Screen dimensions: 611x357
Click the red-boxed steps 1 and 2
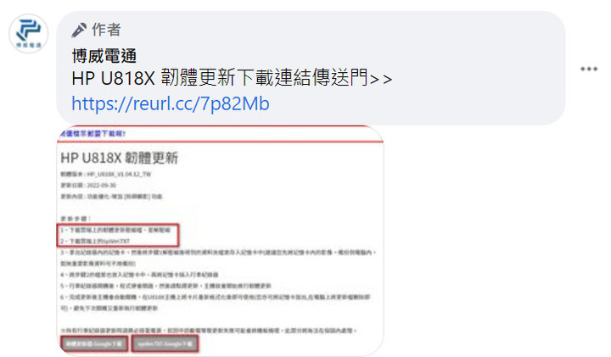coord(118,235)
